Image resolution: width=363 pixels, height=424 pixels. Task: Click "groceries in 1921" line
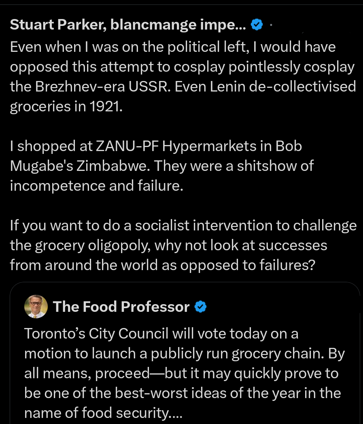[66, 107]
